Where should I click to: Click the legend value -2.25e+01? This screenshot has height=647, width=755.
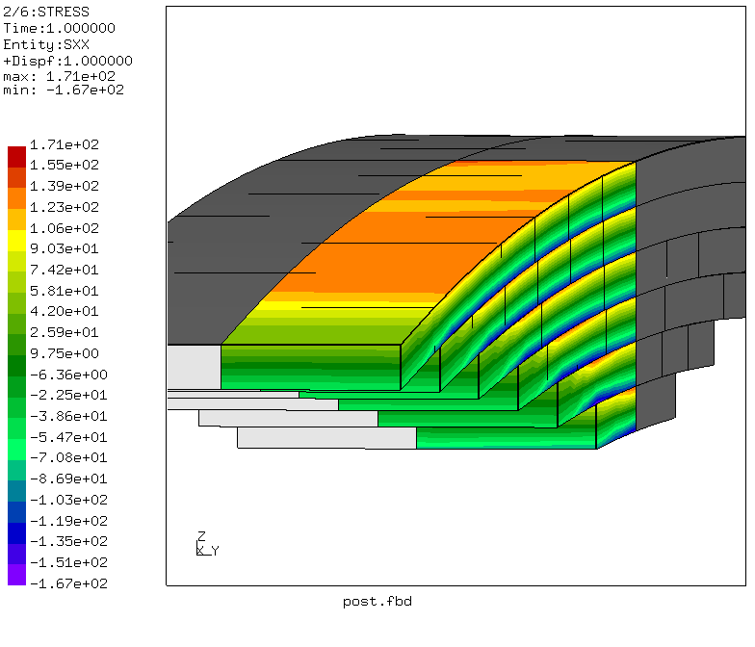click(x=68, y=395)
